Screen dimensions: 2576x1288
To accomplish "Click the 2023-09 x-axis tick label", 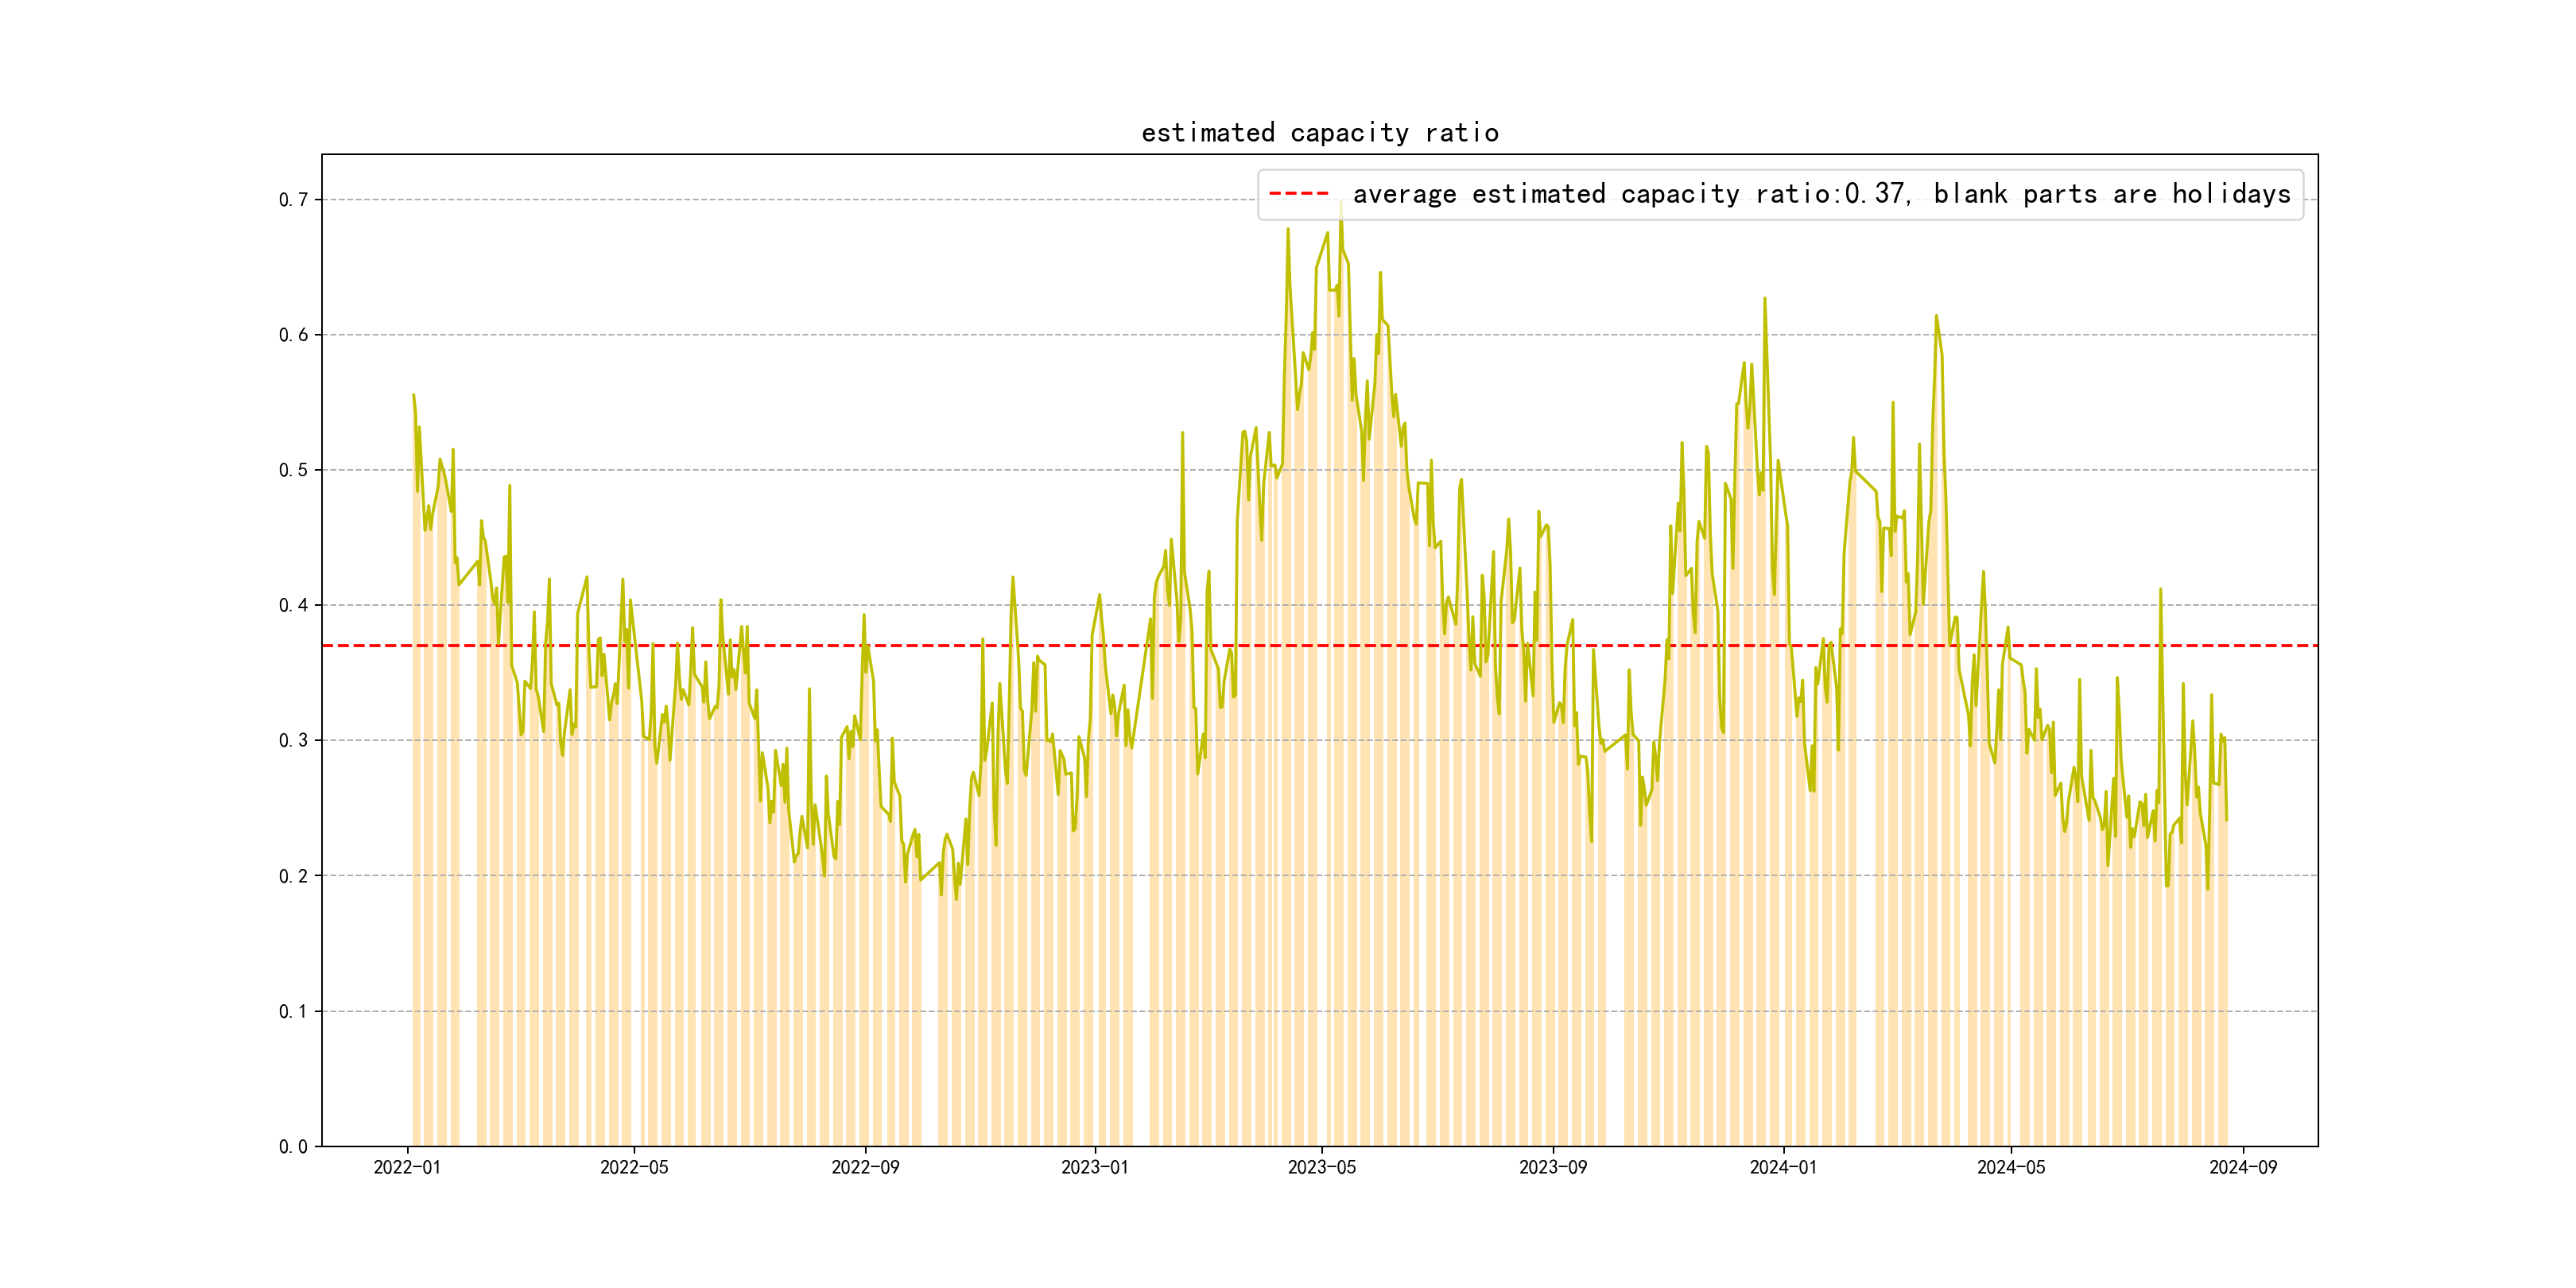I will click(x=1552, y=1167).
